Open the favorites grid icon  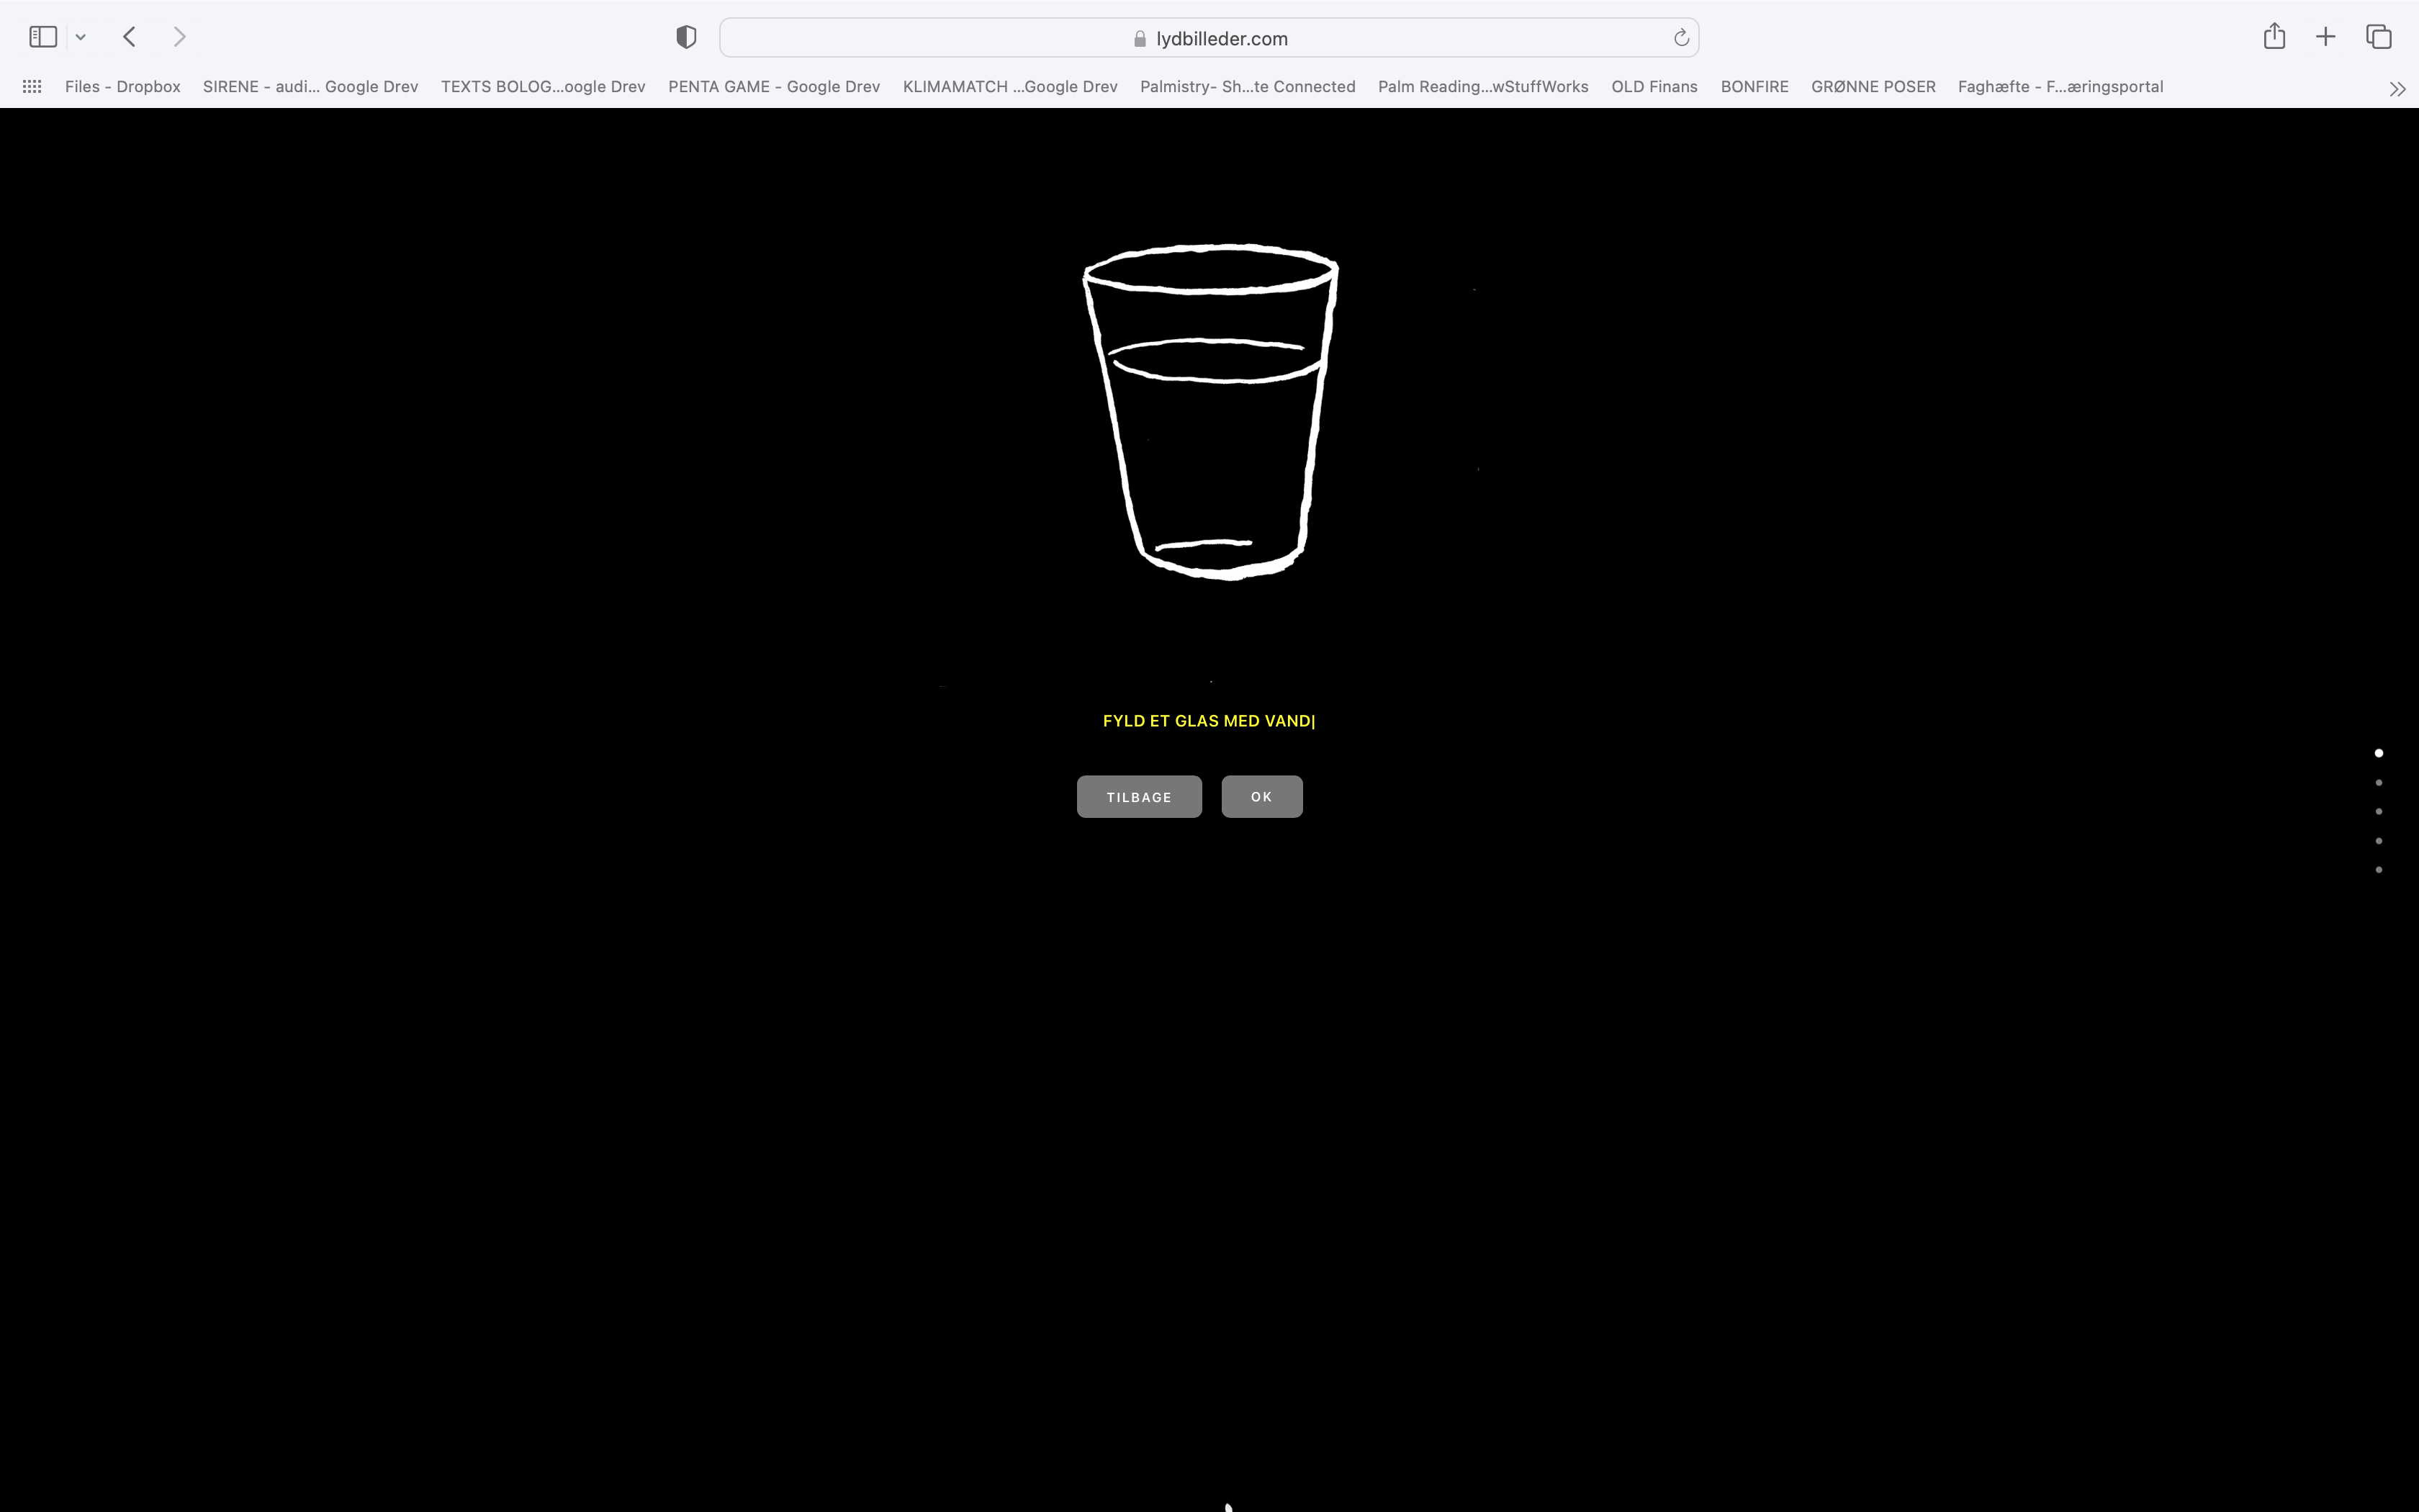(x=32, y=87)
